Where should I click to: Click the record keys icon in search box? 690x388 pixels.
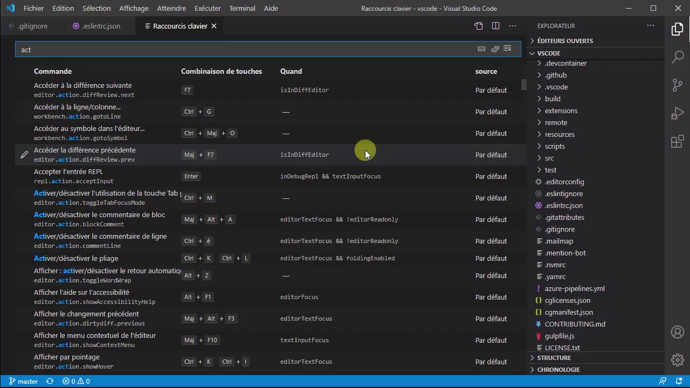pos(481,49)
